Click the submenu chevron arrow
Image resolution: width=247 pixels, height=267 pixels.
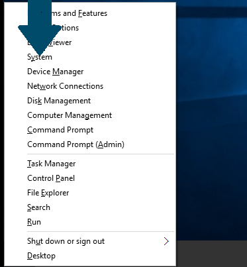pyautogui.click(x=166, y=241)
